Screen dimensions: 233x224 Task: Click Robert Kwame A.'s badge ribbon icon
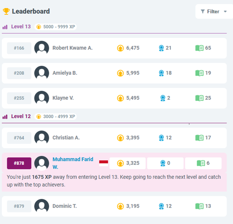click(161, 48)
